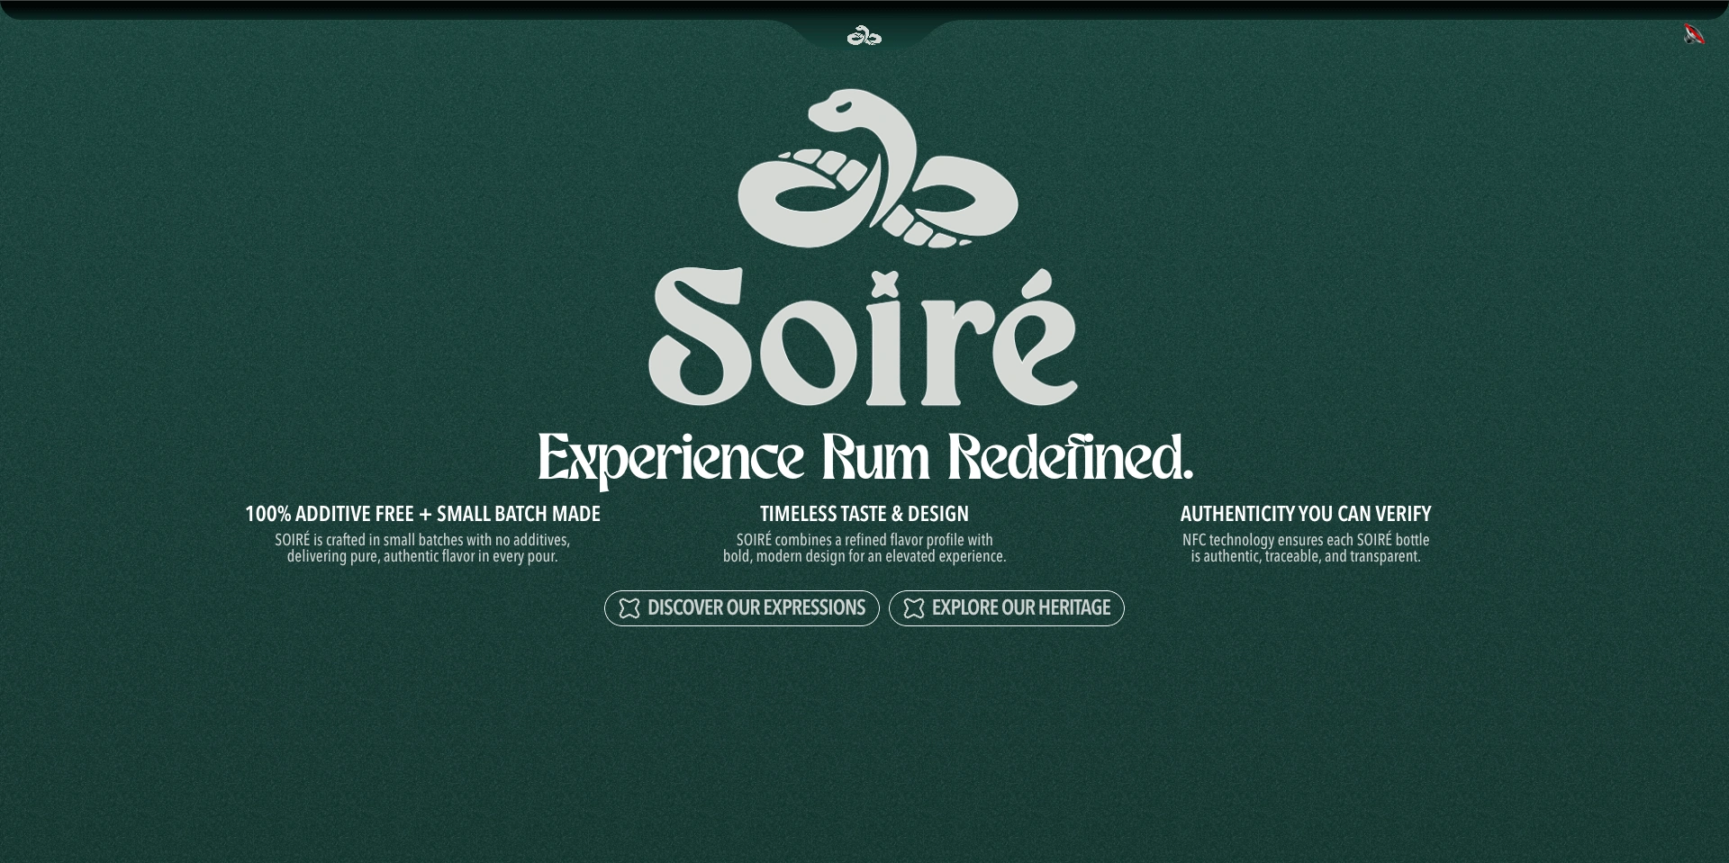Click the 'Timeless Taste & Design' heading
The height and width of the screenshot is (863, 1729).
(864, 514)
